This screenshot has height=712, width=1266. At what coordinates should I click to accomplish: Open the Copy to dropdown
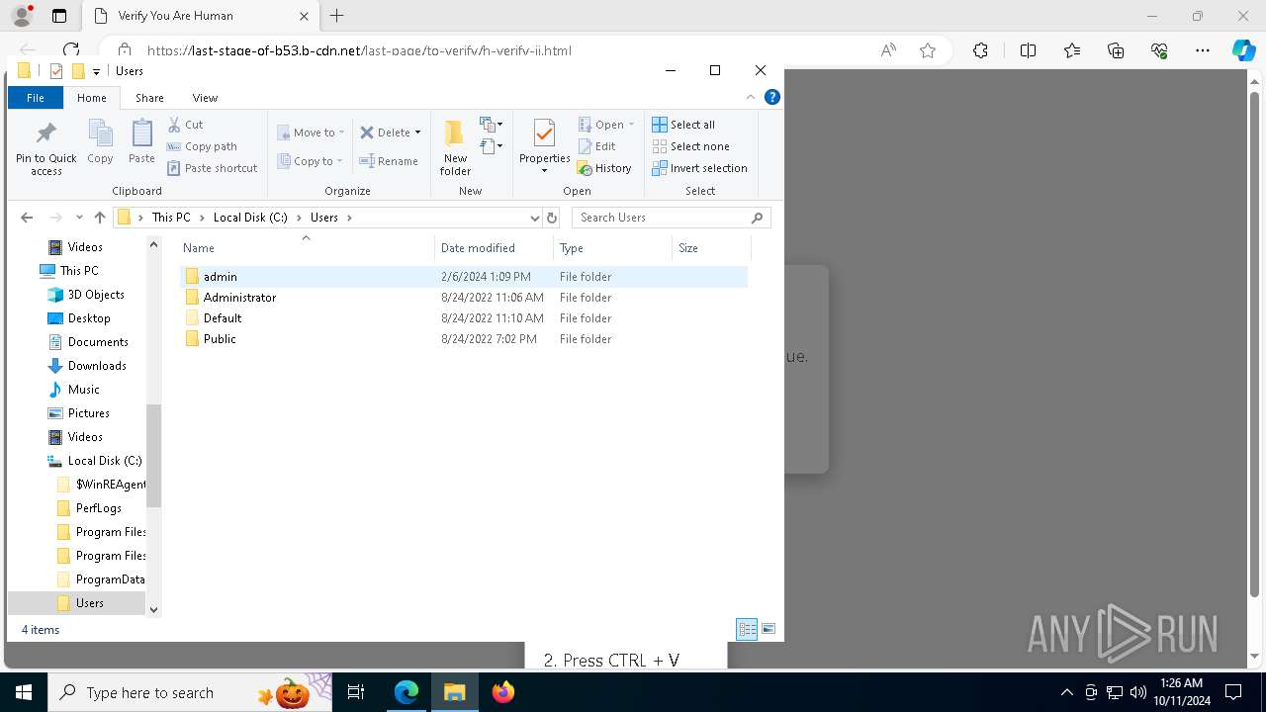pyautogui.click(x=311, y=161)
